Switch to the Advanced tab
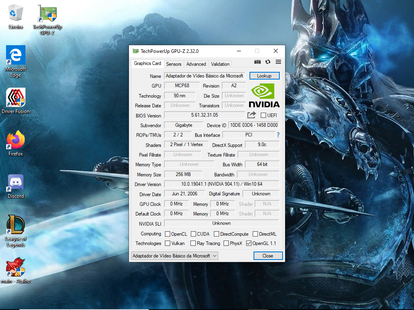 [x=196, y=64]
